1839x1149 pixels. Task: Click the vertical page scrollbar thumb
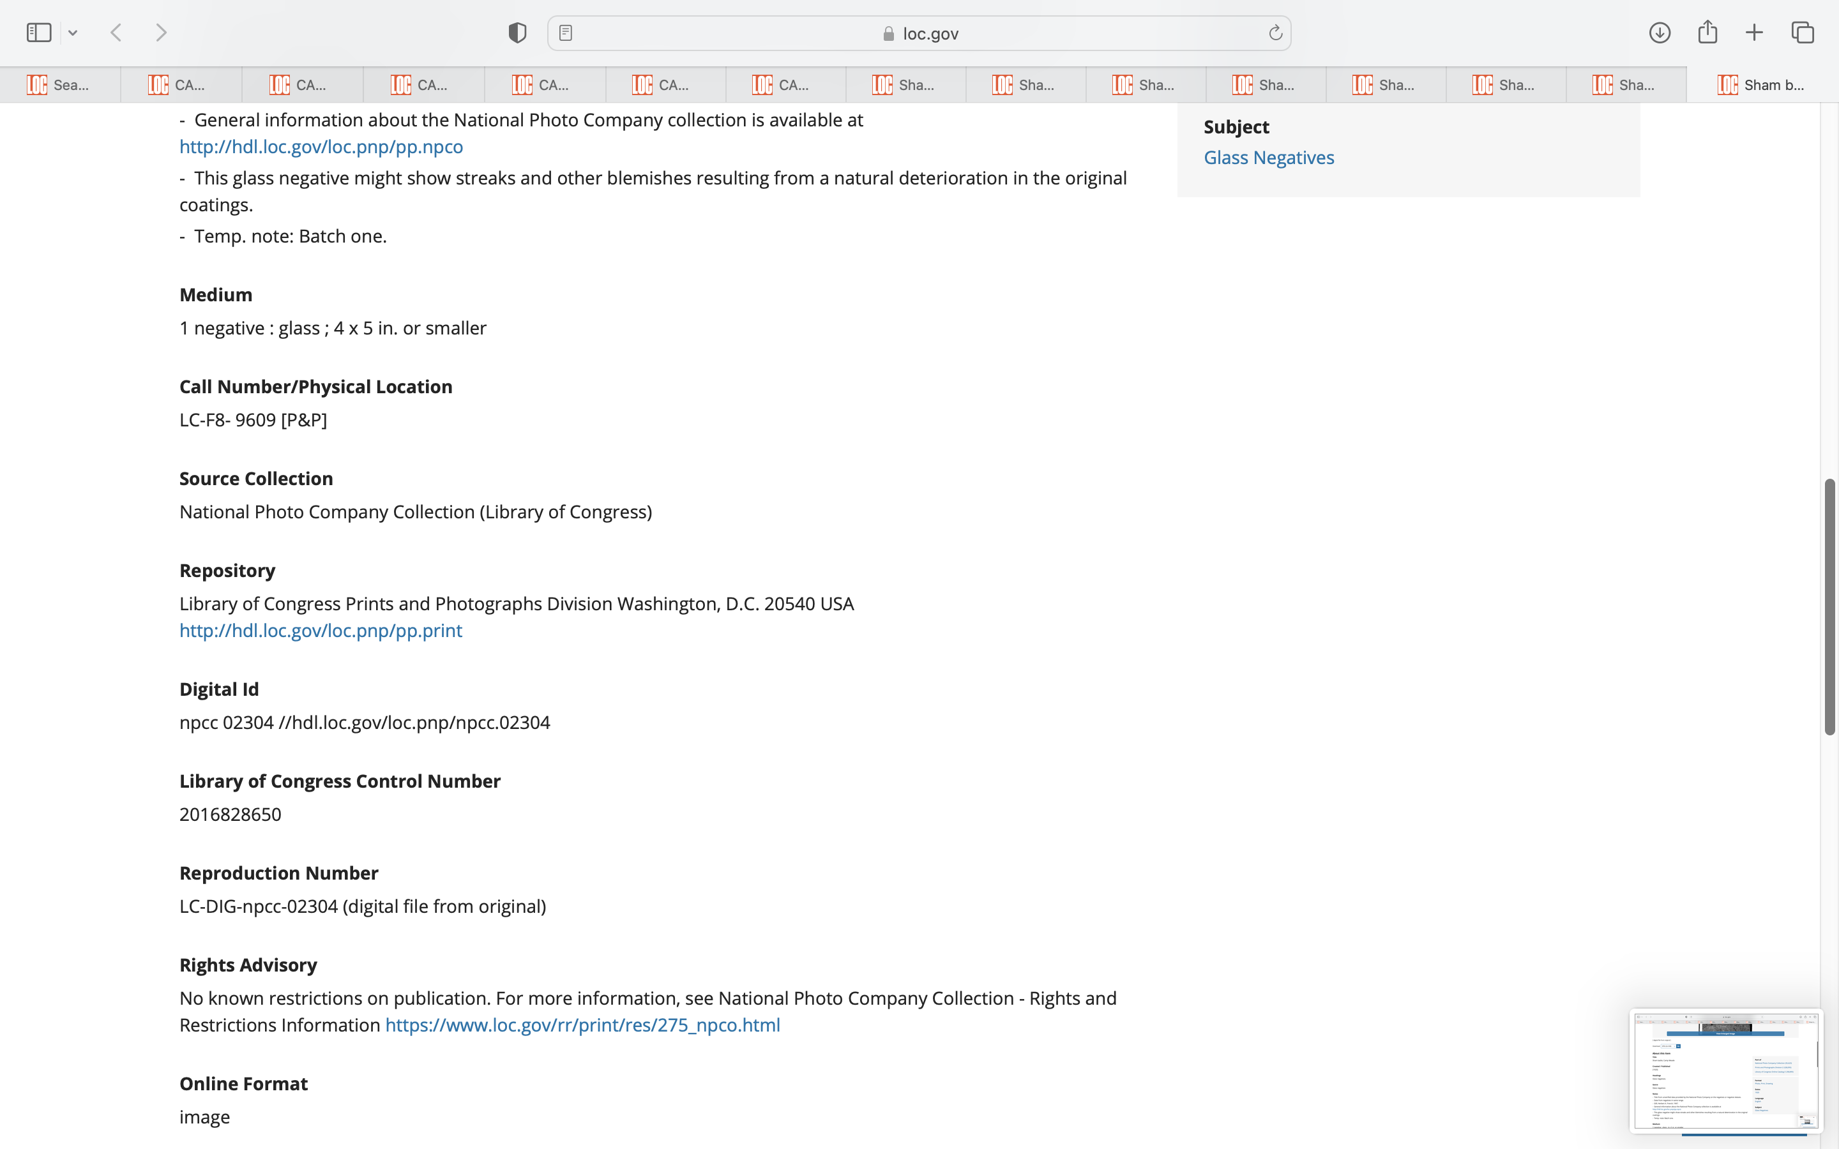click(1830, 606)
